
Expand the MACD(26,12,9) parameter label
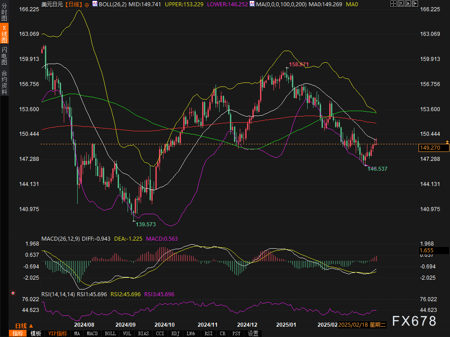point(61,239)
